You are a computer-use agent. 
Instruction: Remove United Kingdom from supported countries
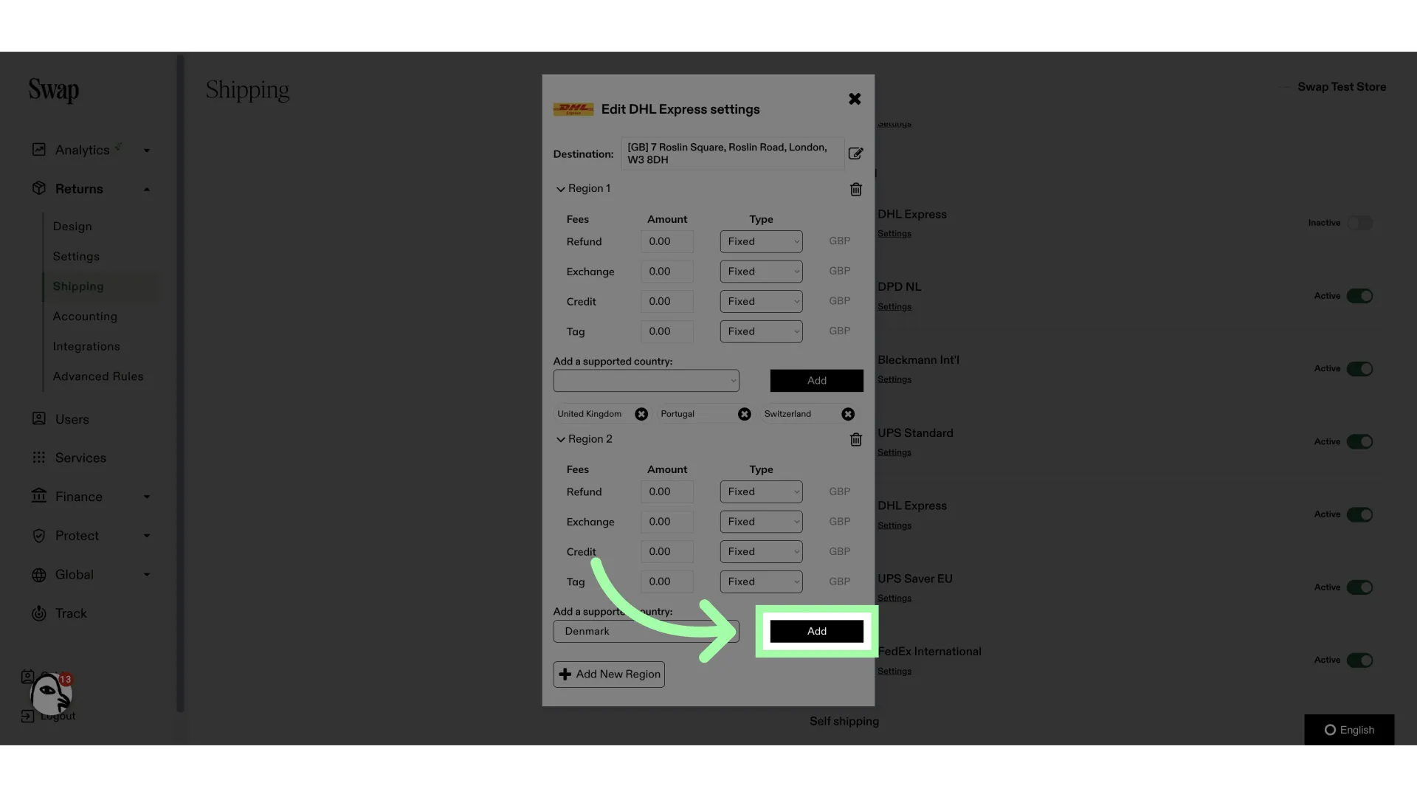click(x=641, y=414)
